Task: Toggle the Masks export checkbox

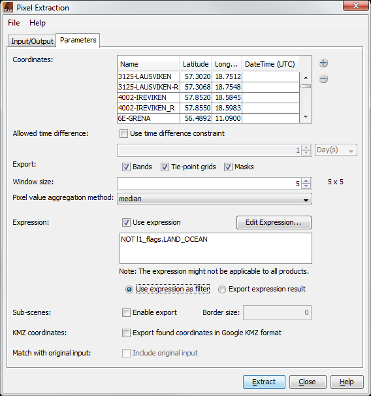Action: pos(228,167)
